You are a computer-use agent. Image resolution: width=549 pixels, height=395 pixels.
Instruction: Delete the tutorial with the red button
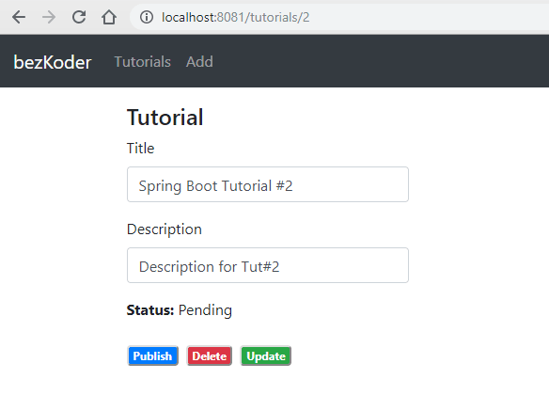point(210,355)
